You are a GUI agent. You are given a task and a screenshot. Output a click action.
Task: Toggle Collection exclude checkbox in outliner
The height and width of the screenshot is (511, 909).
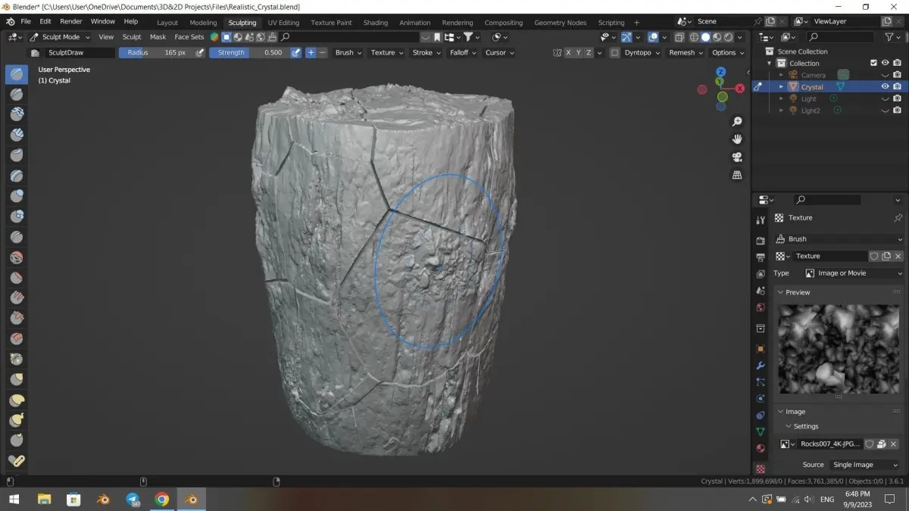873,63
